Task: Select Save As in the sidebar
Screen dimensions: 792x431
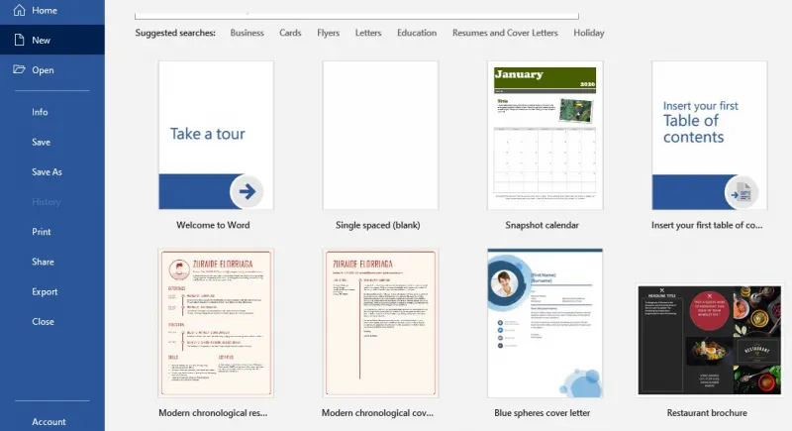Action: (47, 171)
